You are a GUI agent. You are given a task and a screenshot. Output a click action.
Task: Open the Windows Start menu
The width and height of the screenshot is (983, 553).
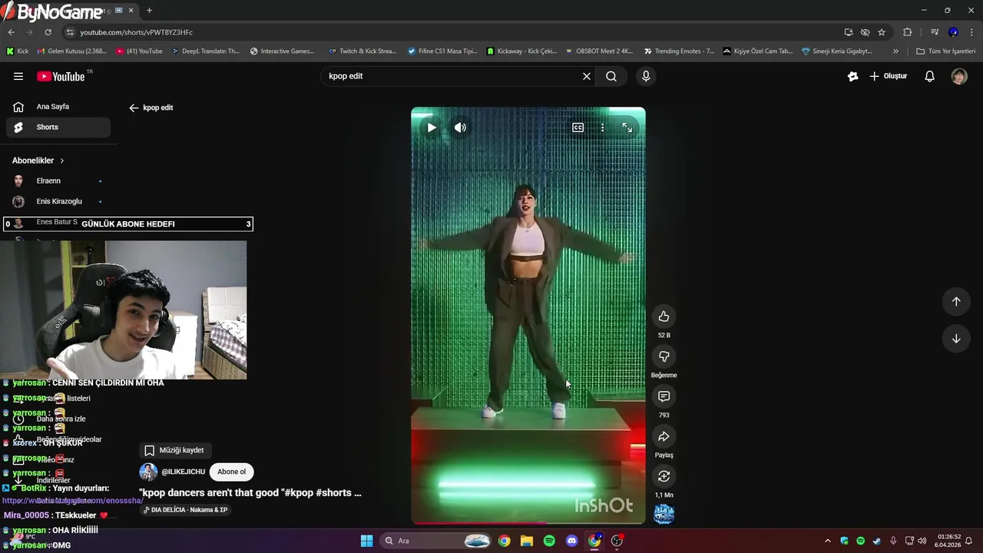366,541
